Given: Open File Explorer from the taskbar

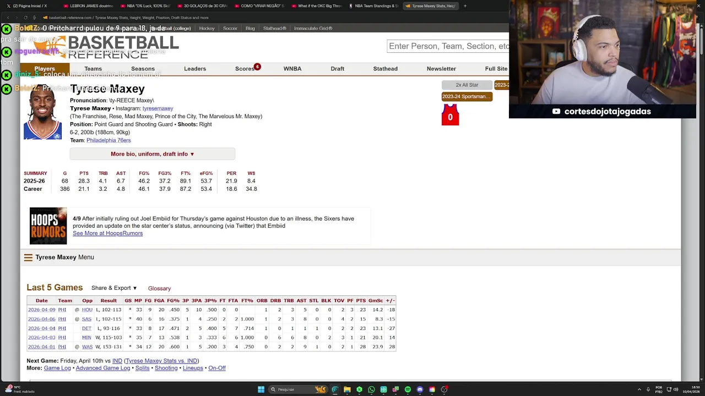Looking at the screenshot, I should (x=347, y=389).
